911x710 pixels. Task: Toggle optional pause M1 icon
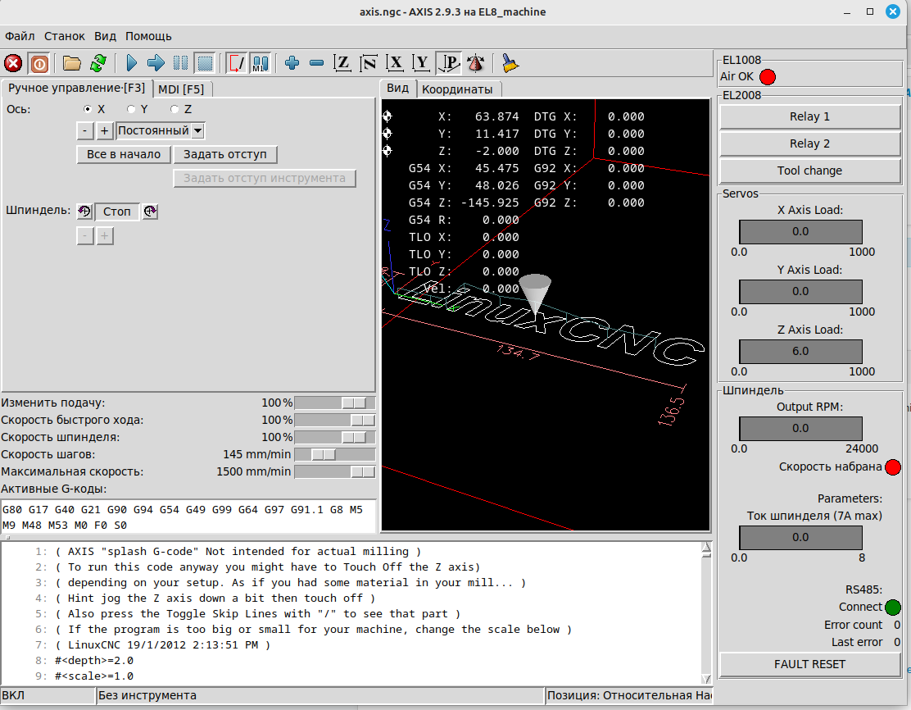[x=261, y=63]
